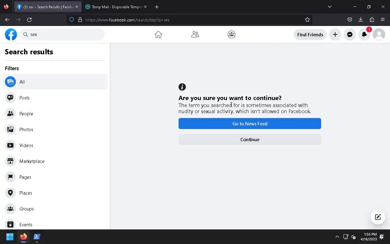
Task: Open the account profile avatar menu
Action: coord(379,34)
